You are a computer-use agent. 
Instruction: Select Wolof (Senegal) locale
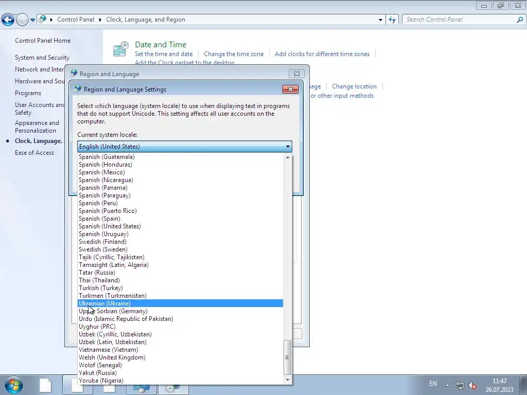pos(181,366)
